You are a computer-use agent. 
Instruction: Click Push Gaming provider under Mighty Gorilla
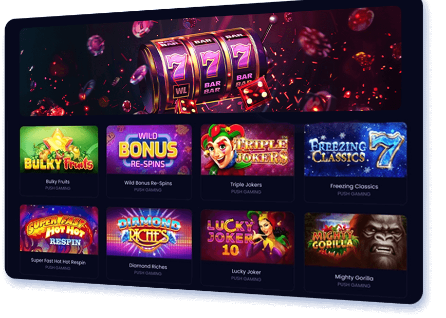(x=354, y=285)
